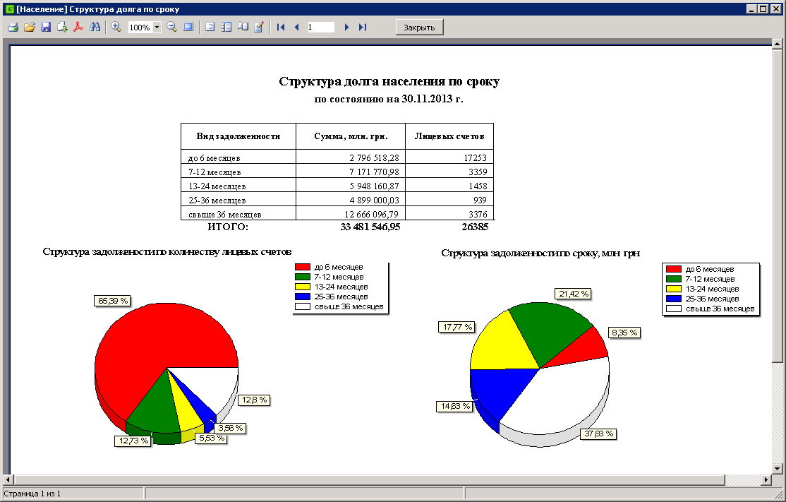This screenshot has width=786, height=502.
Task: Click the 8,35 % pie label
Action: tap(624, 333)
